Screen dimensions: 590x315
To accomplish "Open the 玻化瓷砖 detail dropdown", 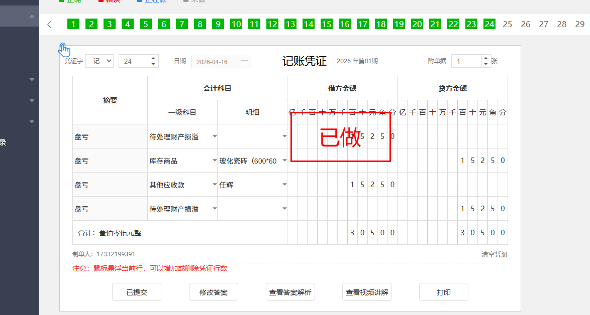I will (x=284, y=161).
